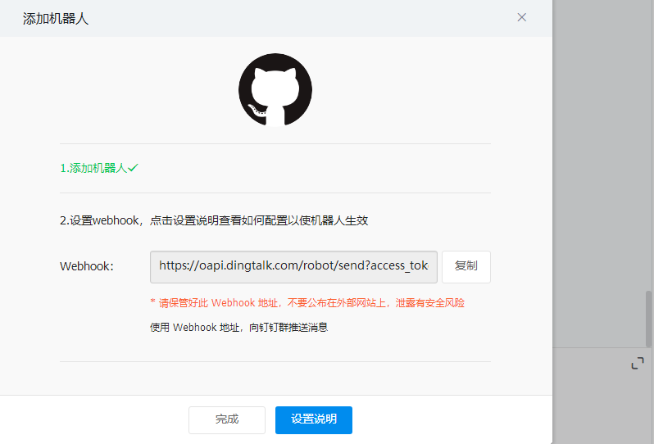This screenshot has width=654, height=444.
Task: Click the 完成 button
Action: click(227, 419)
